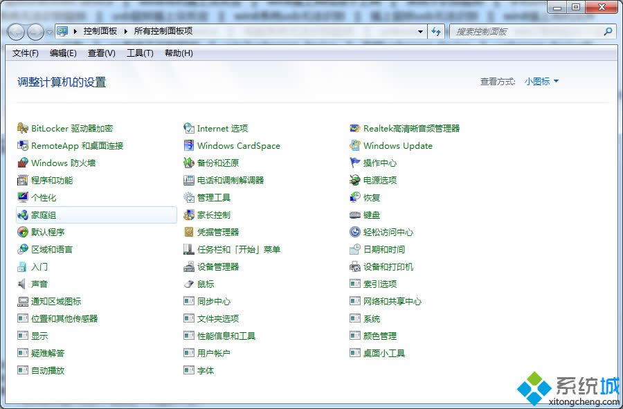Click the search magnifier icon
The height and width of the screenshot is (409, 623).
tap(608, 31)
